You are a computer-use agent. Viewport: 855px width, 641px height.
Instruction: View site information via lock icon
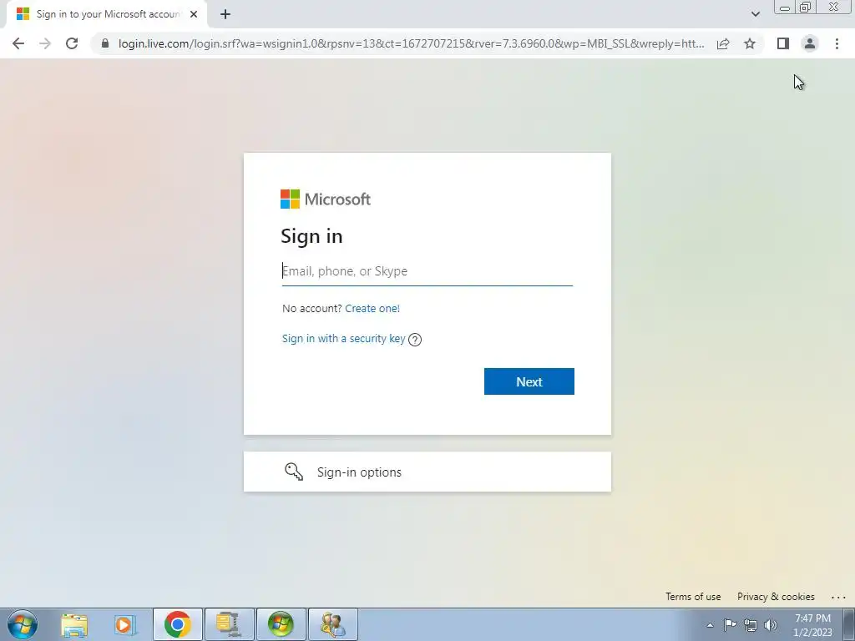(105, 43)
